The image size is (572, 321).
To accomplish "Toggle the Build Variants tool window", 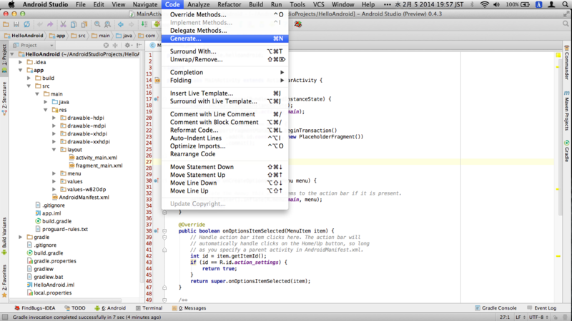I will point(4,236).
